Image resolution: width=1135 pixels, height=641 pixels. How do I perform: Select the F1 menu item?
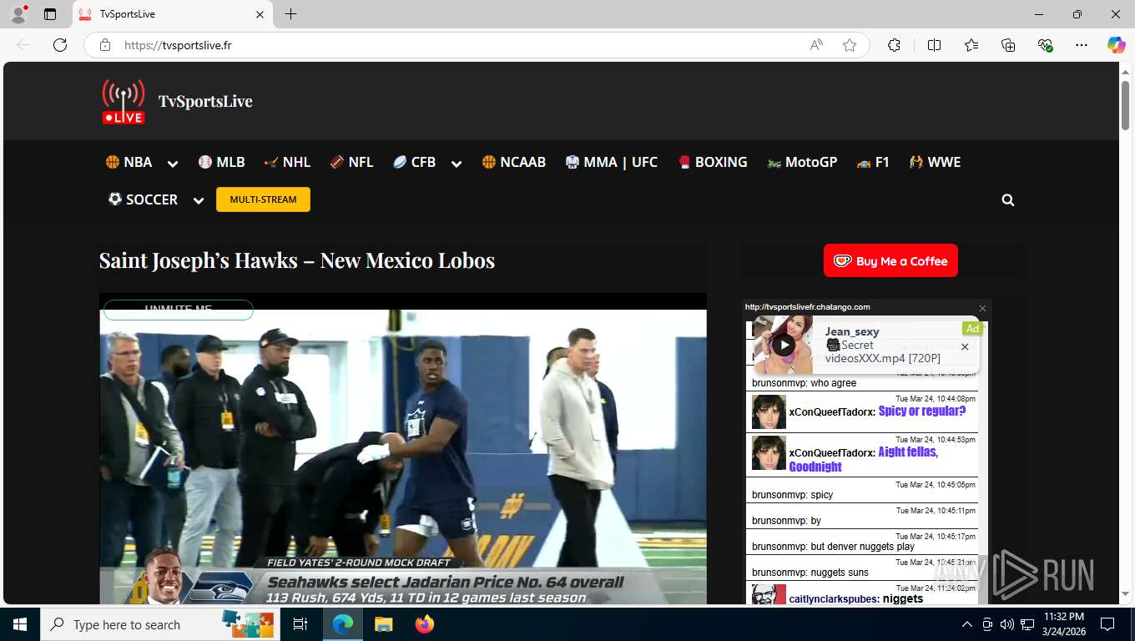(x=873, y=162)
